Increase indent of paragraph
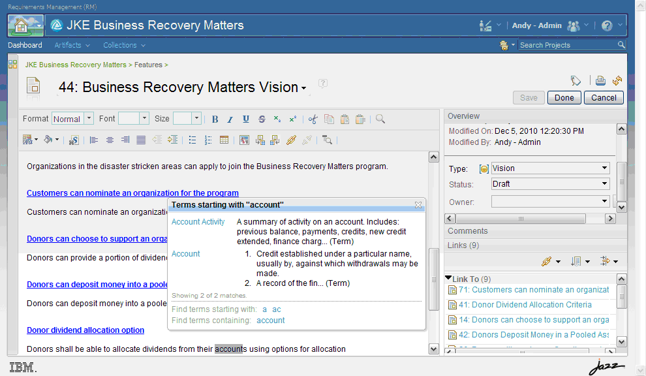646x376 pixels. coord(173,140)
